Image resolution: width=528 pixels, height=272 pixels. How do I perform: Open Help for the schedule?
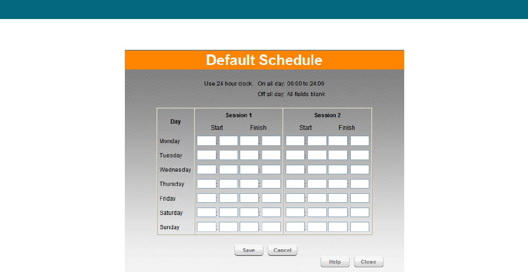pos(335,261)
